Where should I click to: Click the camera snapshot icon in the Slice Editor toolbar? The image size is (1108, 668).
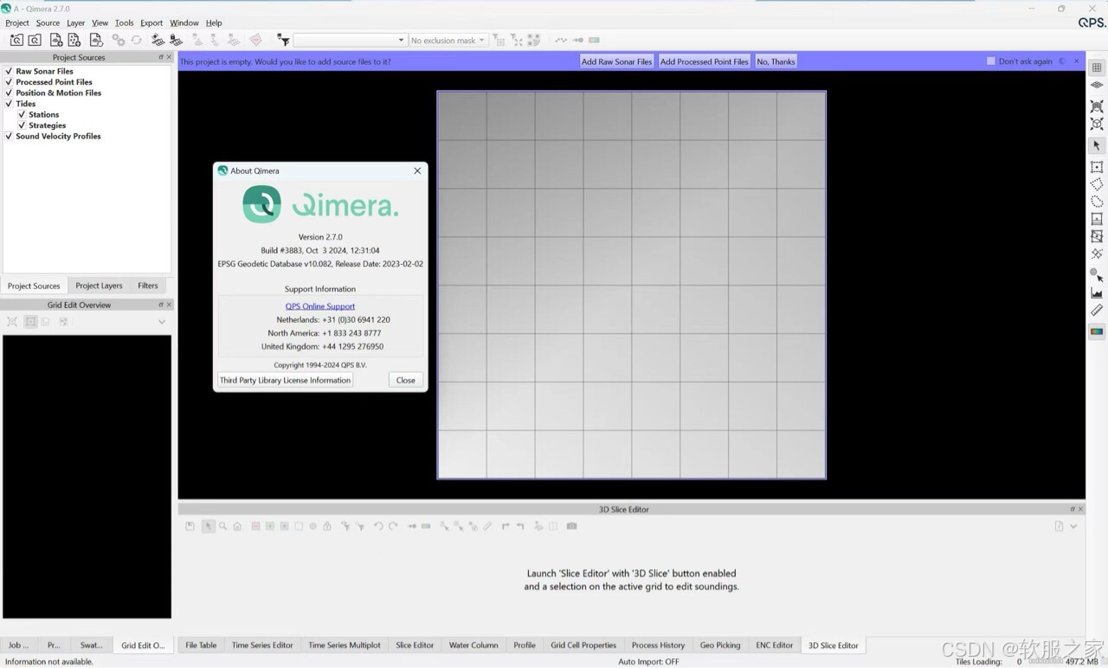571,526
